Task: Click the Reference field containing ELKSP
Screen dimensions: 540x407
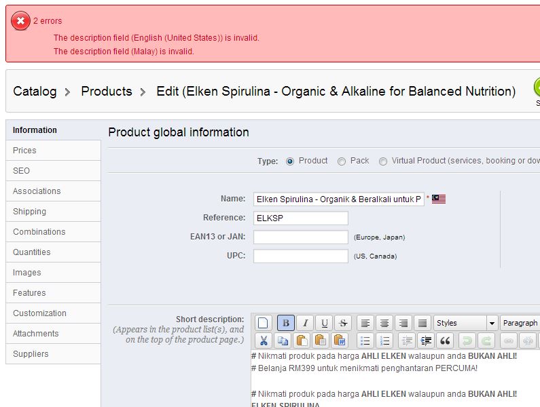Action: pyautogui.click(x=301, y=218)
